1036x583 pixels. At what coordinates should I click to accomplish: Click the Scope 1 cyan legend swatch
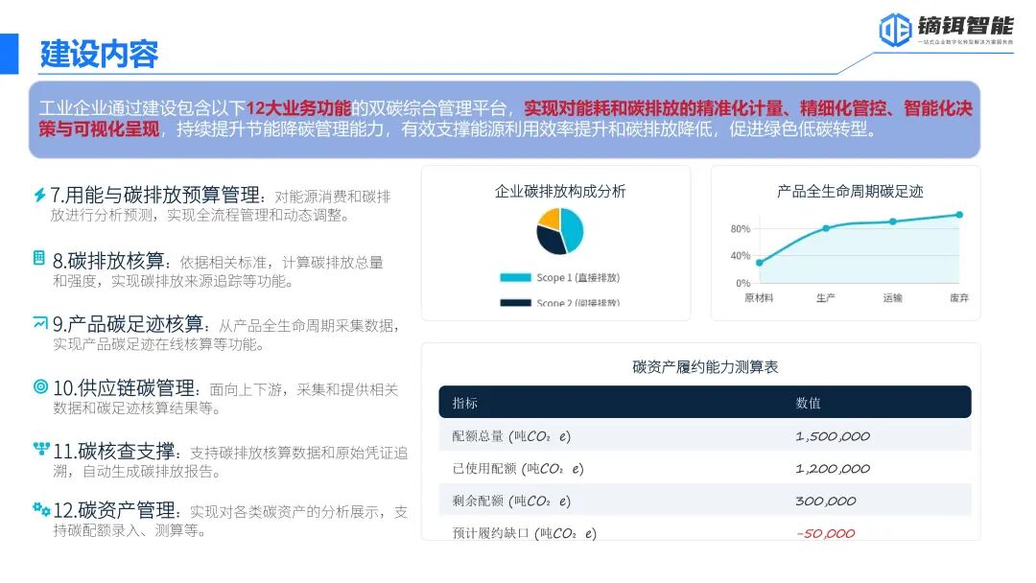coord(515,278)
